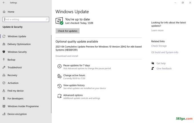The width and height of the screenshot is (194, 123).
Task: Open Change active hours option
Action: point(74,75)
